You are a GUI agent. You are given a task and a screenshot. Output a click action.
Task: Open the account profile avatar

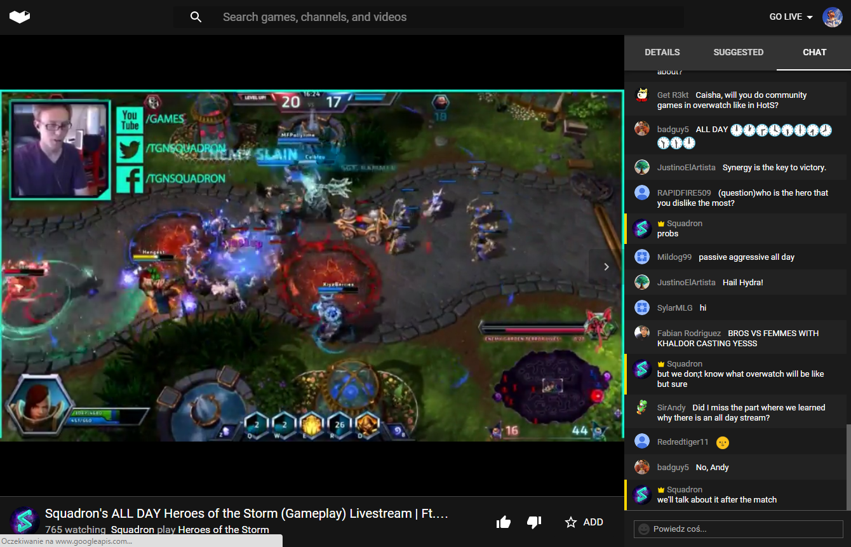coord(832,17)
